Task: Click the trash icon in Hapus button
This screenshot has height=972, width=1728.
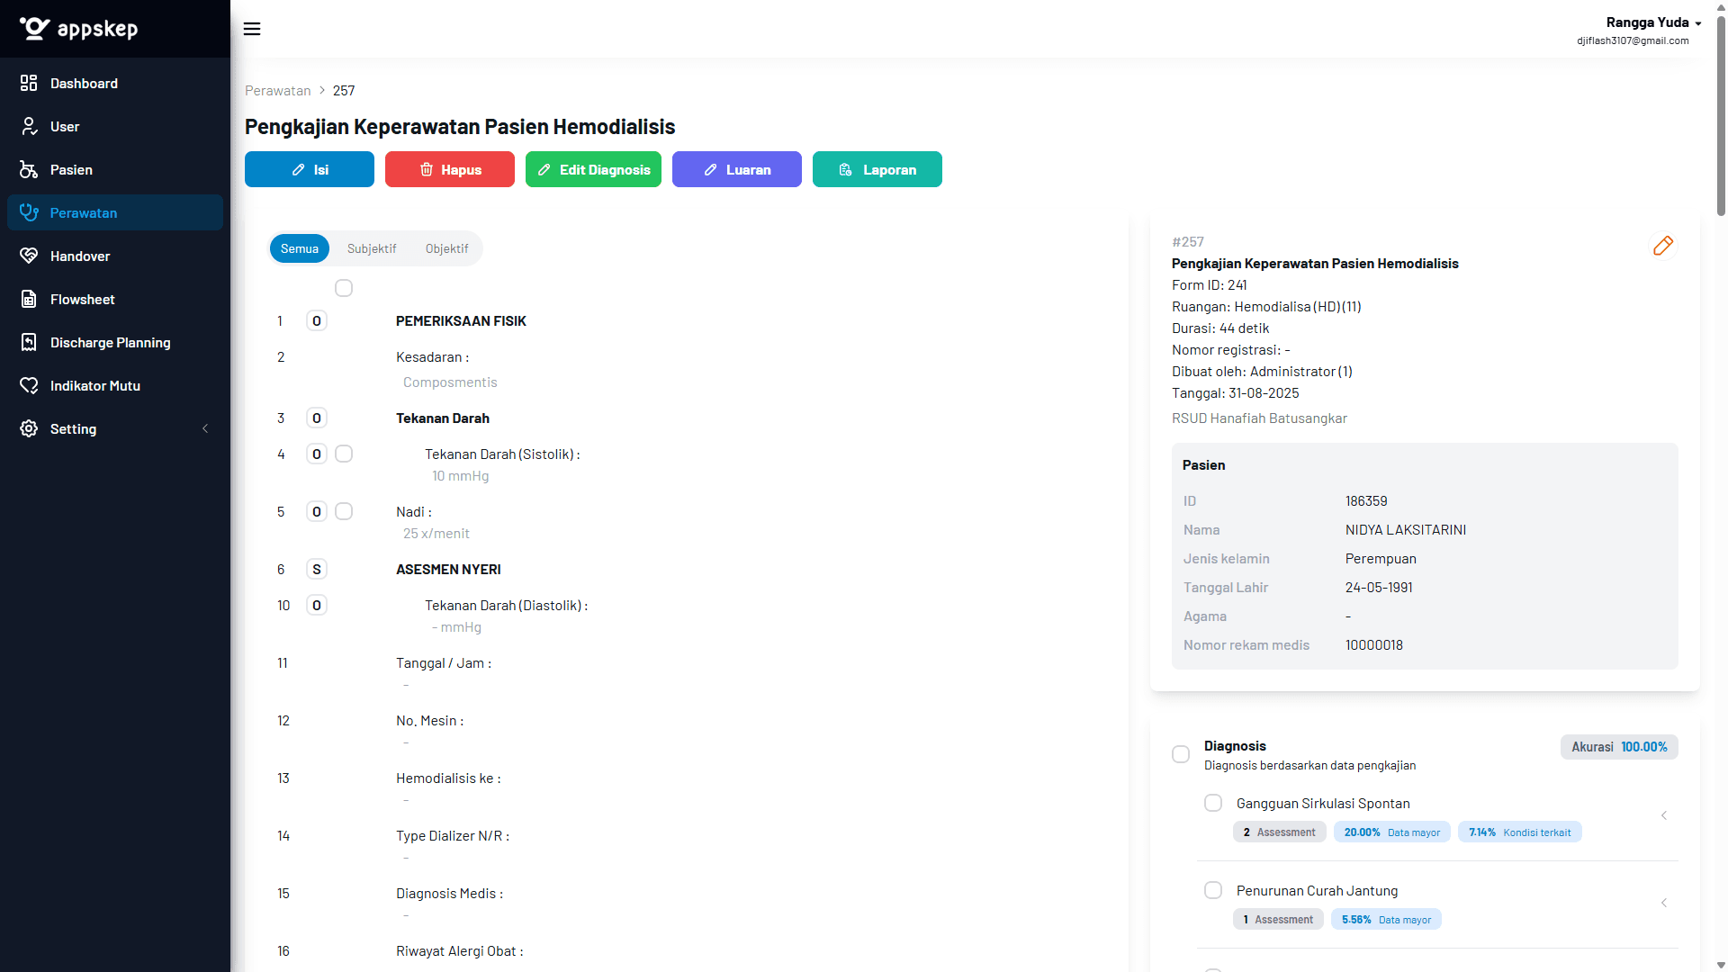Action: [426, 169]
